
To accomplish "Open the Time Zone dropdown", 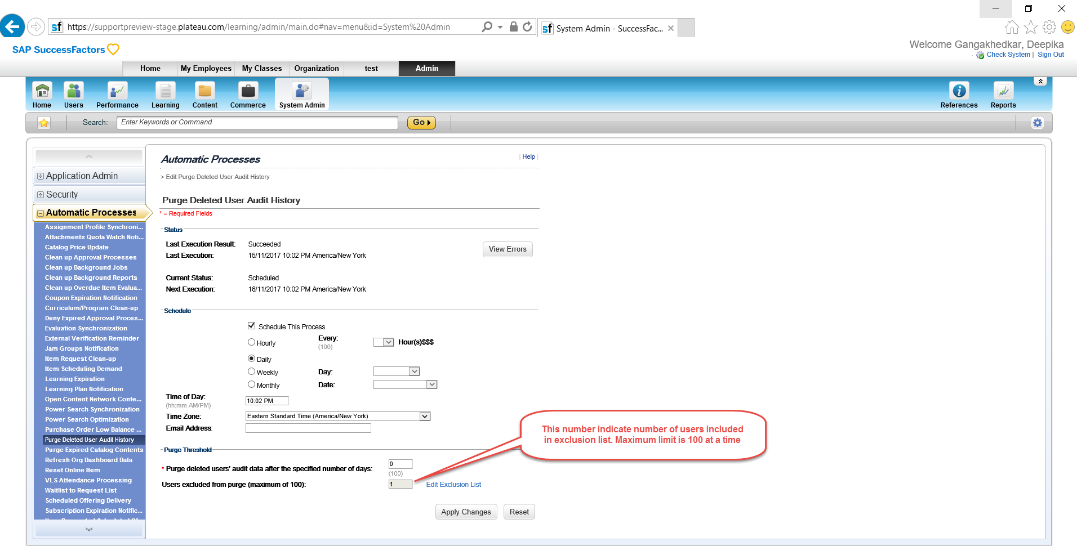I will tap(338, 417).
